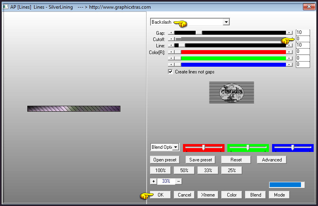Click the claudia logo thumbnail
The image size is (318, 206).
coord(231,92)
